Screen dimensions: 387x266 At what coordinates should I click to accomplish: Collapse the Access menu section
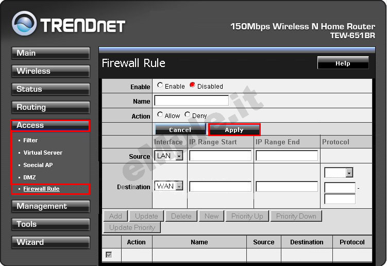pos(50,125)
